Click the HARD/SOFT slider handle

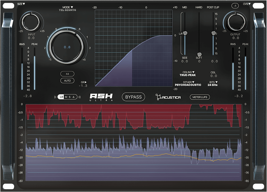tap(199, 55)
